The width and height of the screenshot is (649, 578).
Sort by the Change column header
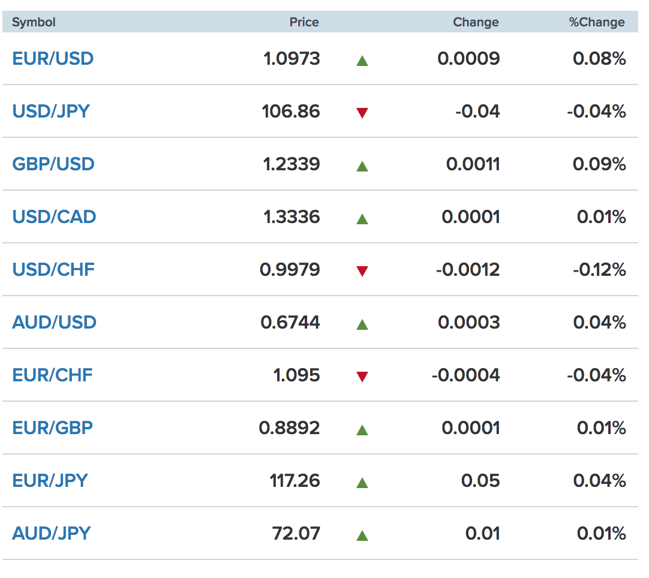[x=476, y=22]
